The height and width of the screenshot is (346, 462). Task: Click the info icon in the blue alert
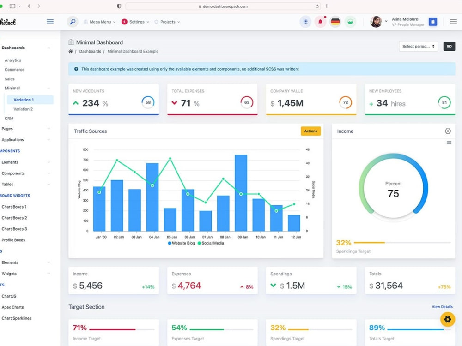pyautogui.click(x=76, y=69)
